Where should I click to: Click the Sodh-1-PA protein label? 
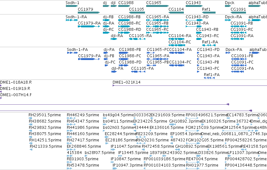click(x=77, y=50)
